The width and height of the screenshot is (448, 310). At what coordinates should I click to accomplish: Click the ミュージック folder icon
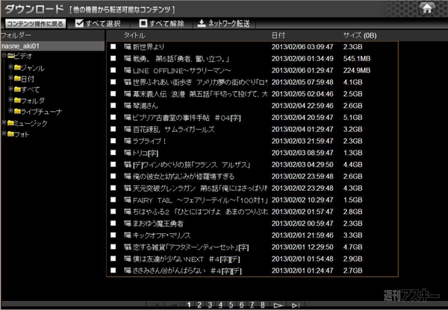pyautogui.click(x=11, y=123)
